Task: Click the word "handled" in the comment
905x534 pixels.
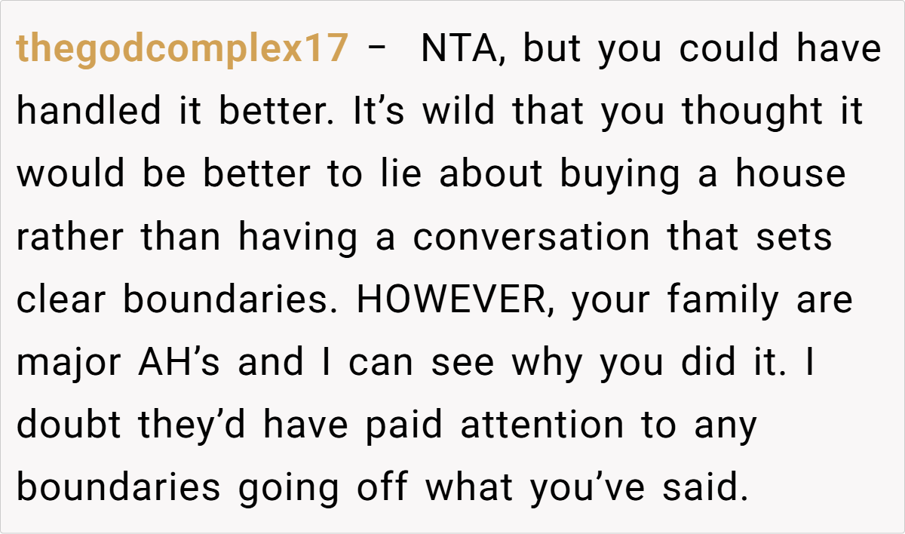Action: [89, 112]
